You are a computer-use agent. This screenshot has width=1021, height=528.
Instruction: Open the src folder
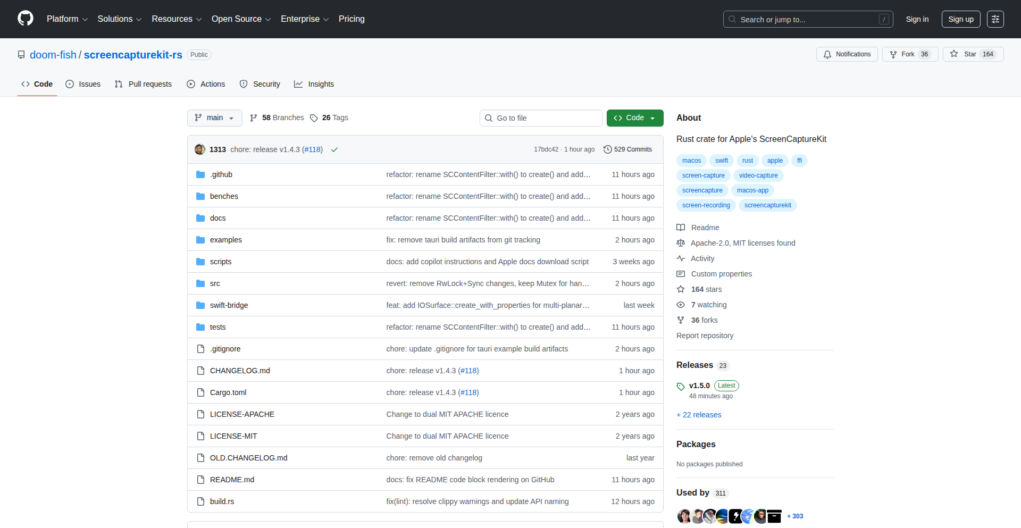215,283
